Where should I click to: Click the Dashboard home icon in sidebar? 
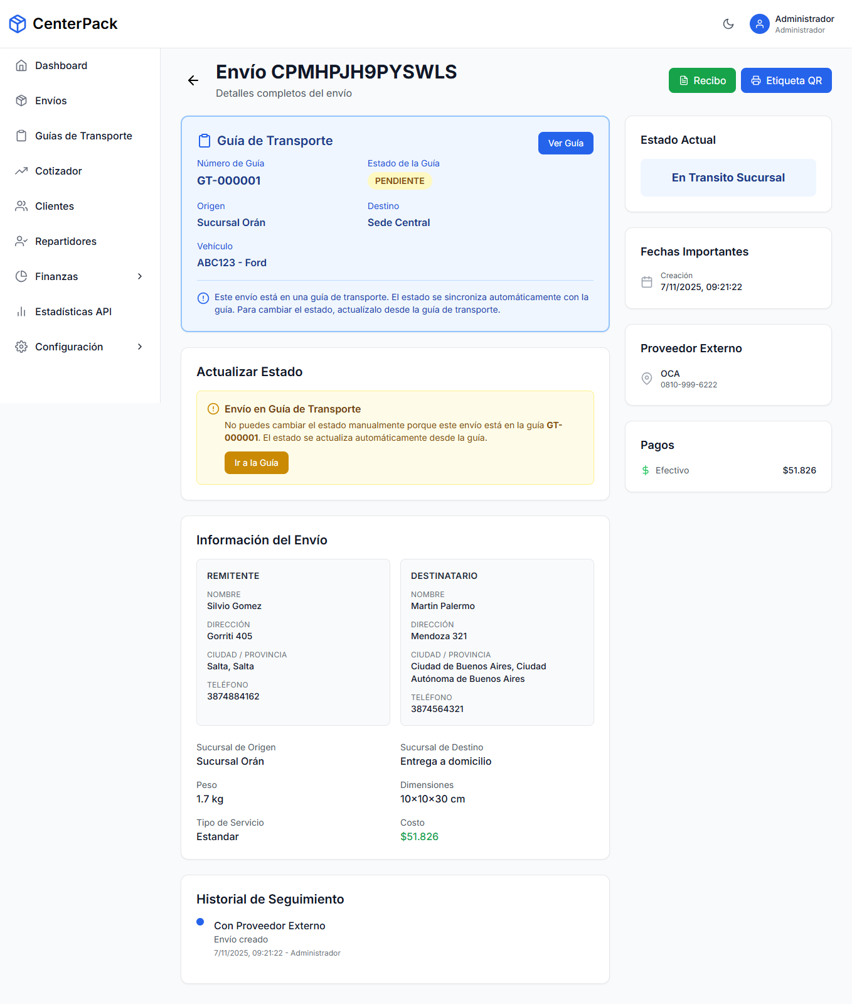coord(21,66)
